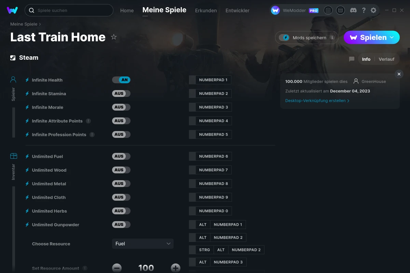The width and height of the screenshot is (410, 273).
Task: Select the Inventar chest icon
Action: click(13, 156)
